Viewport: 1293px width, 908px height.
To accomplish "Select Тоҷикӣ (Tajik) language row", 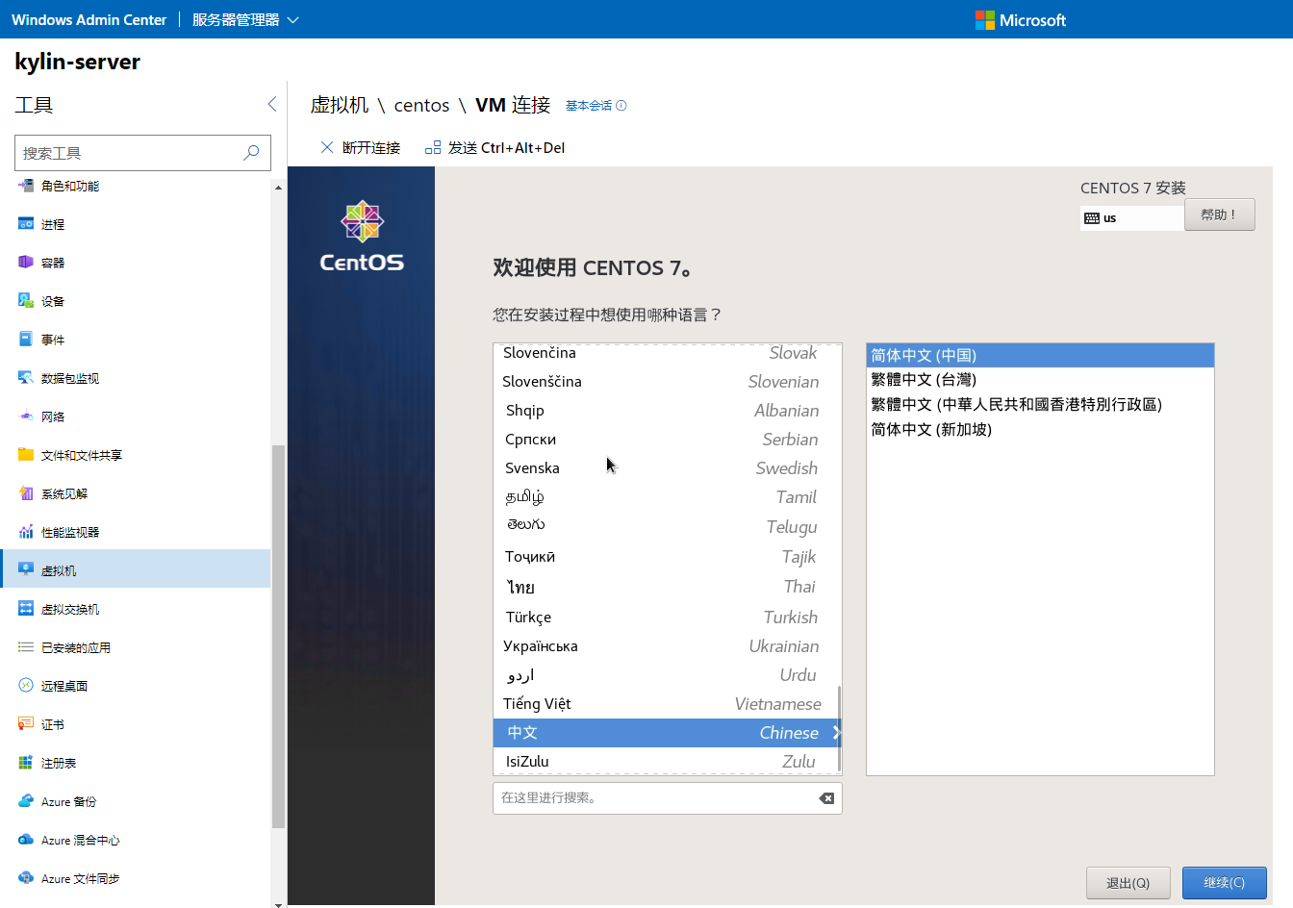I will click(x=667, y=557).
